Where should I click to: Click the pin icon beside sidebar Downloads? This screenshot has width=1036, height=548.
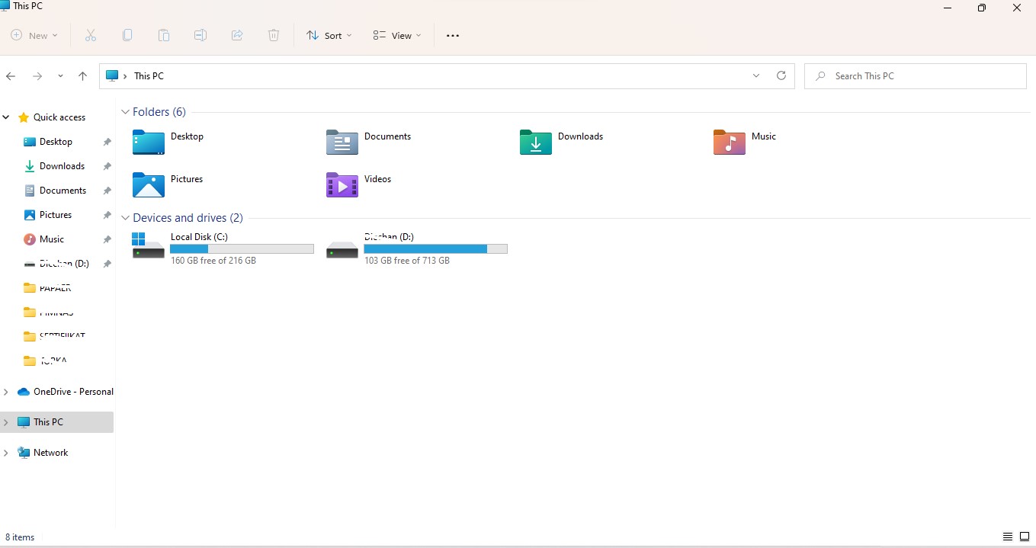[x=107, y=166]
